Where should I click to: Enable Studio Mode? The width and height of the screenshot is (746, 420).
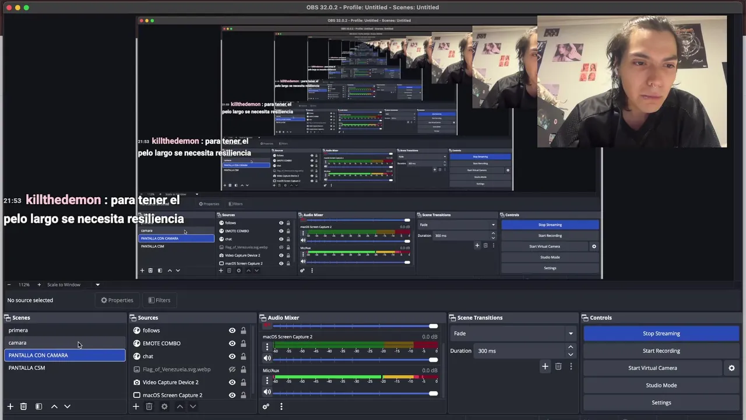(x=661, y=386)
